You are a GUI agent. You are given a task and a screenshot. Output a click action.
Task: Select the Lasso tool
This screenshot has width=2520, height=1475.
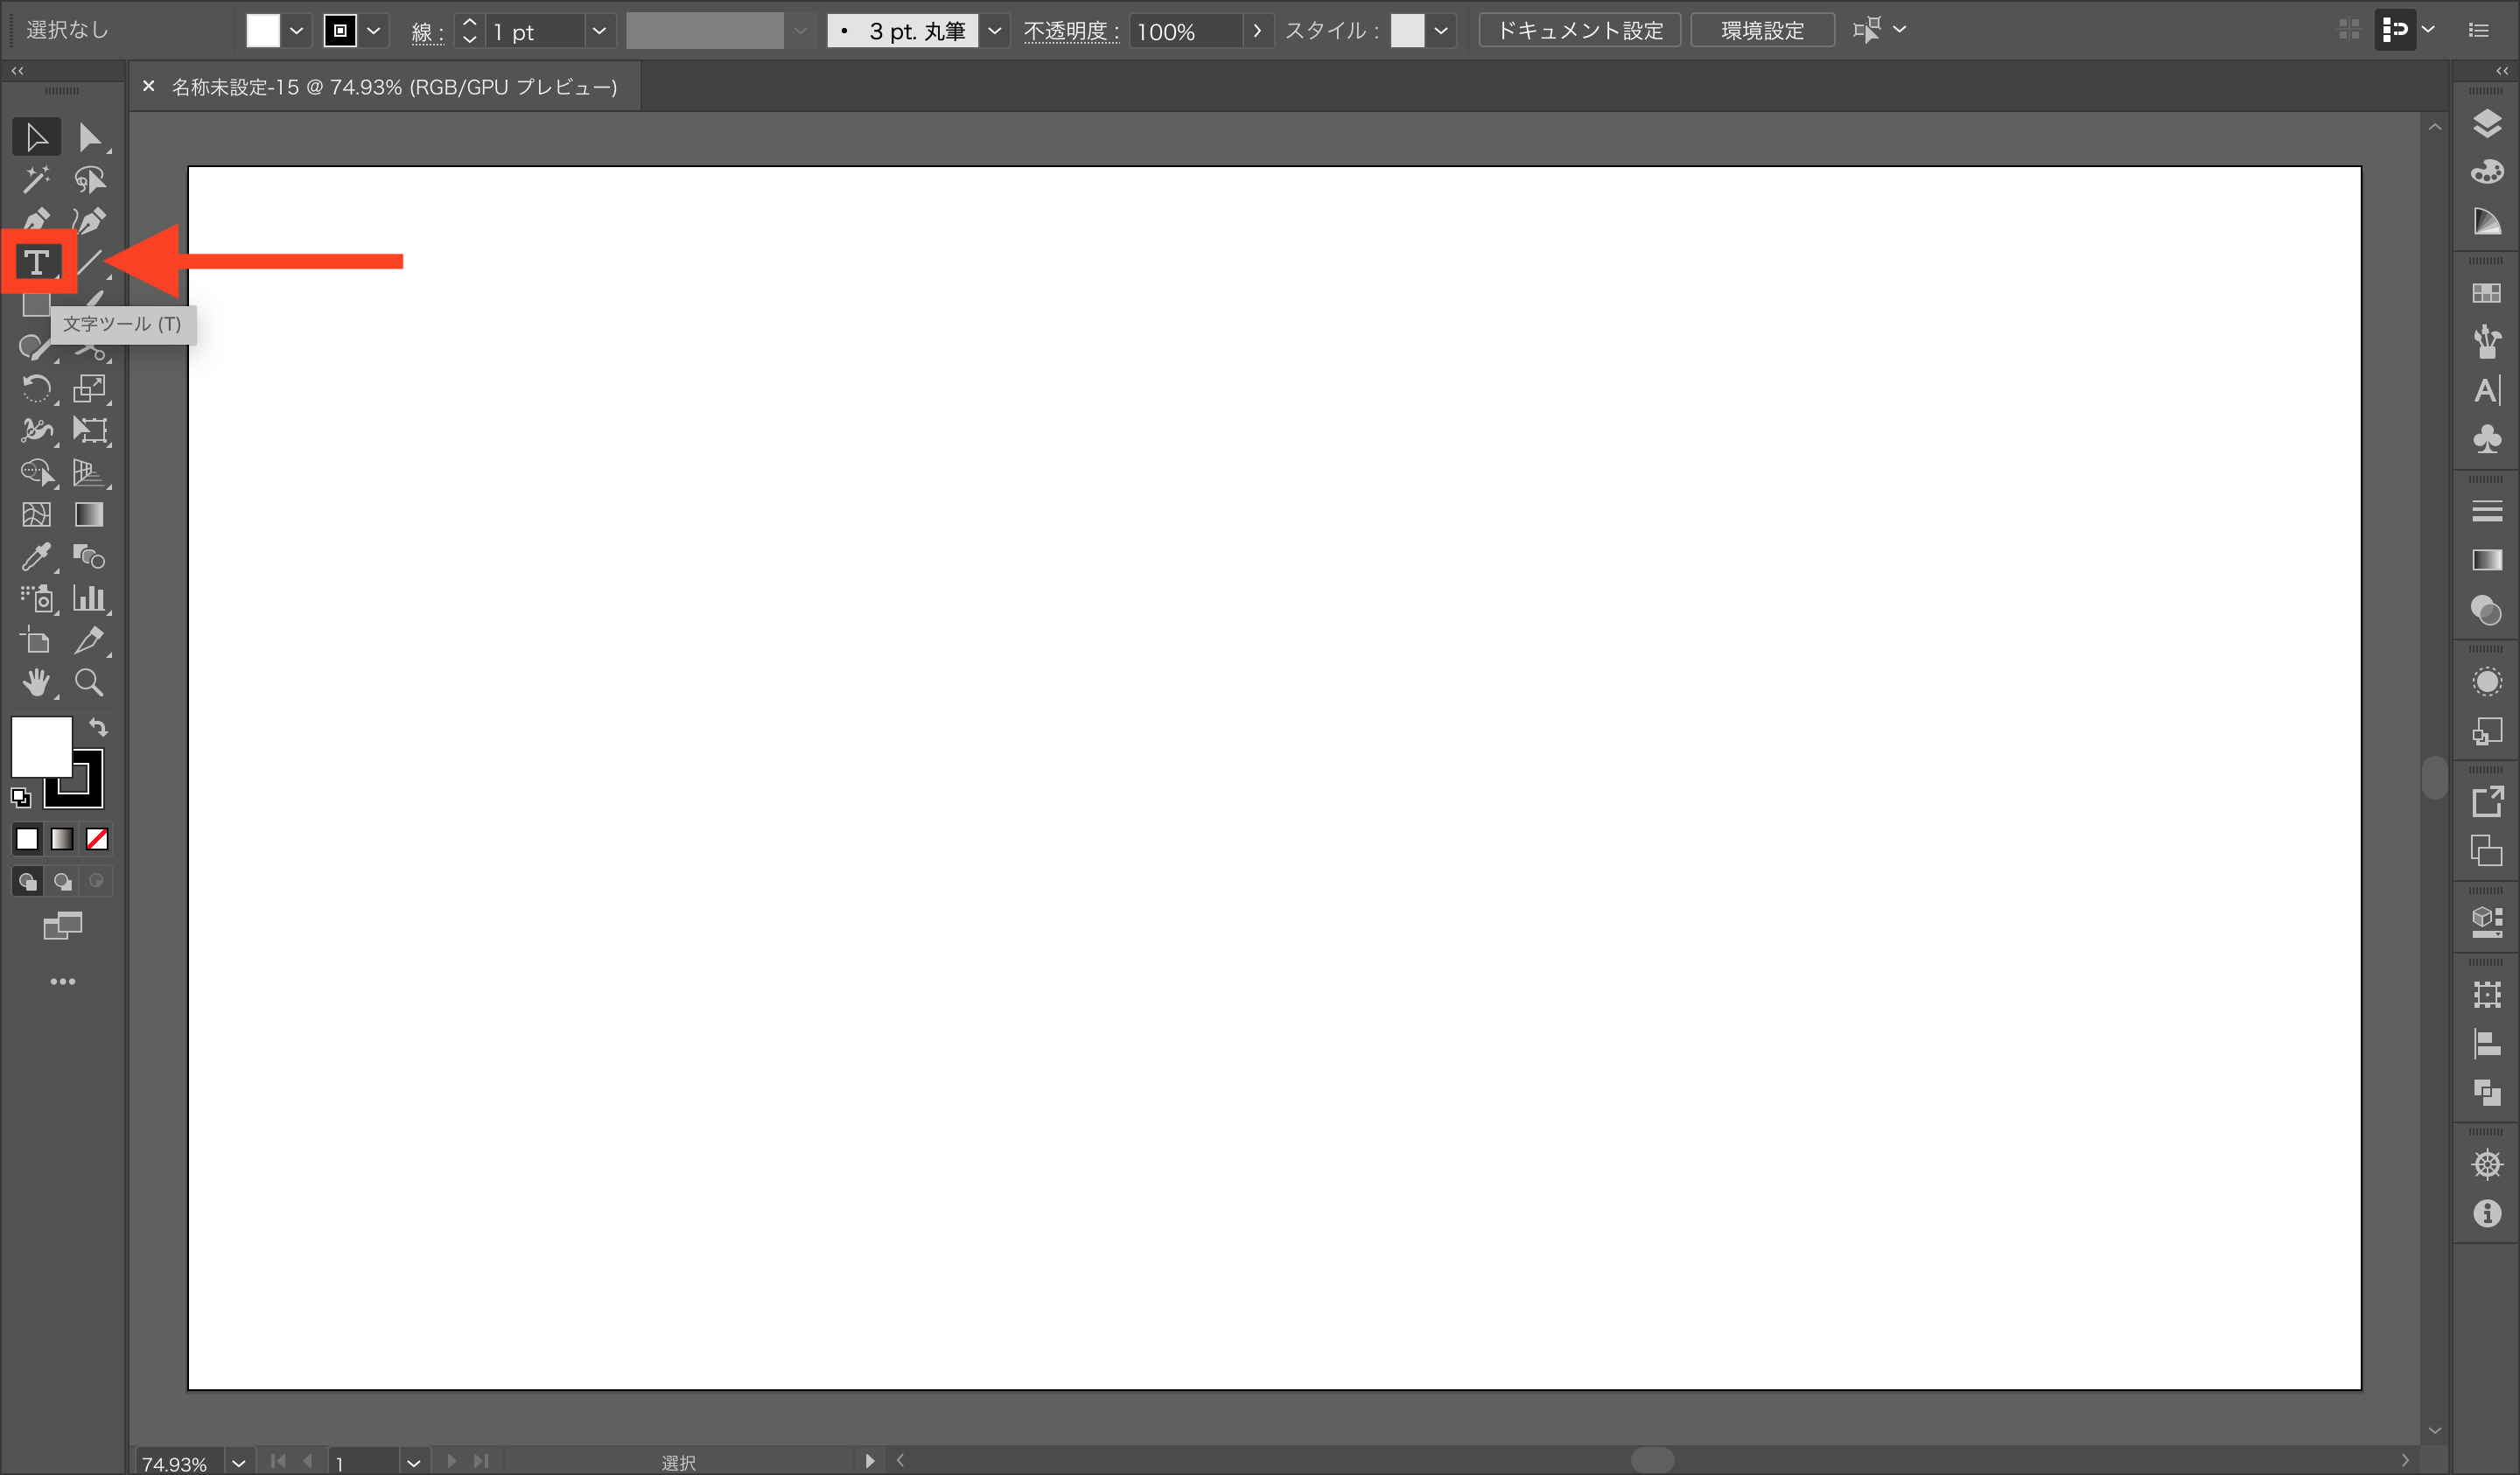[x=89, y=179]
